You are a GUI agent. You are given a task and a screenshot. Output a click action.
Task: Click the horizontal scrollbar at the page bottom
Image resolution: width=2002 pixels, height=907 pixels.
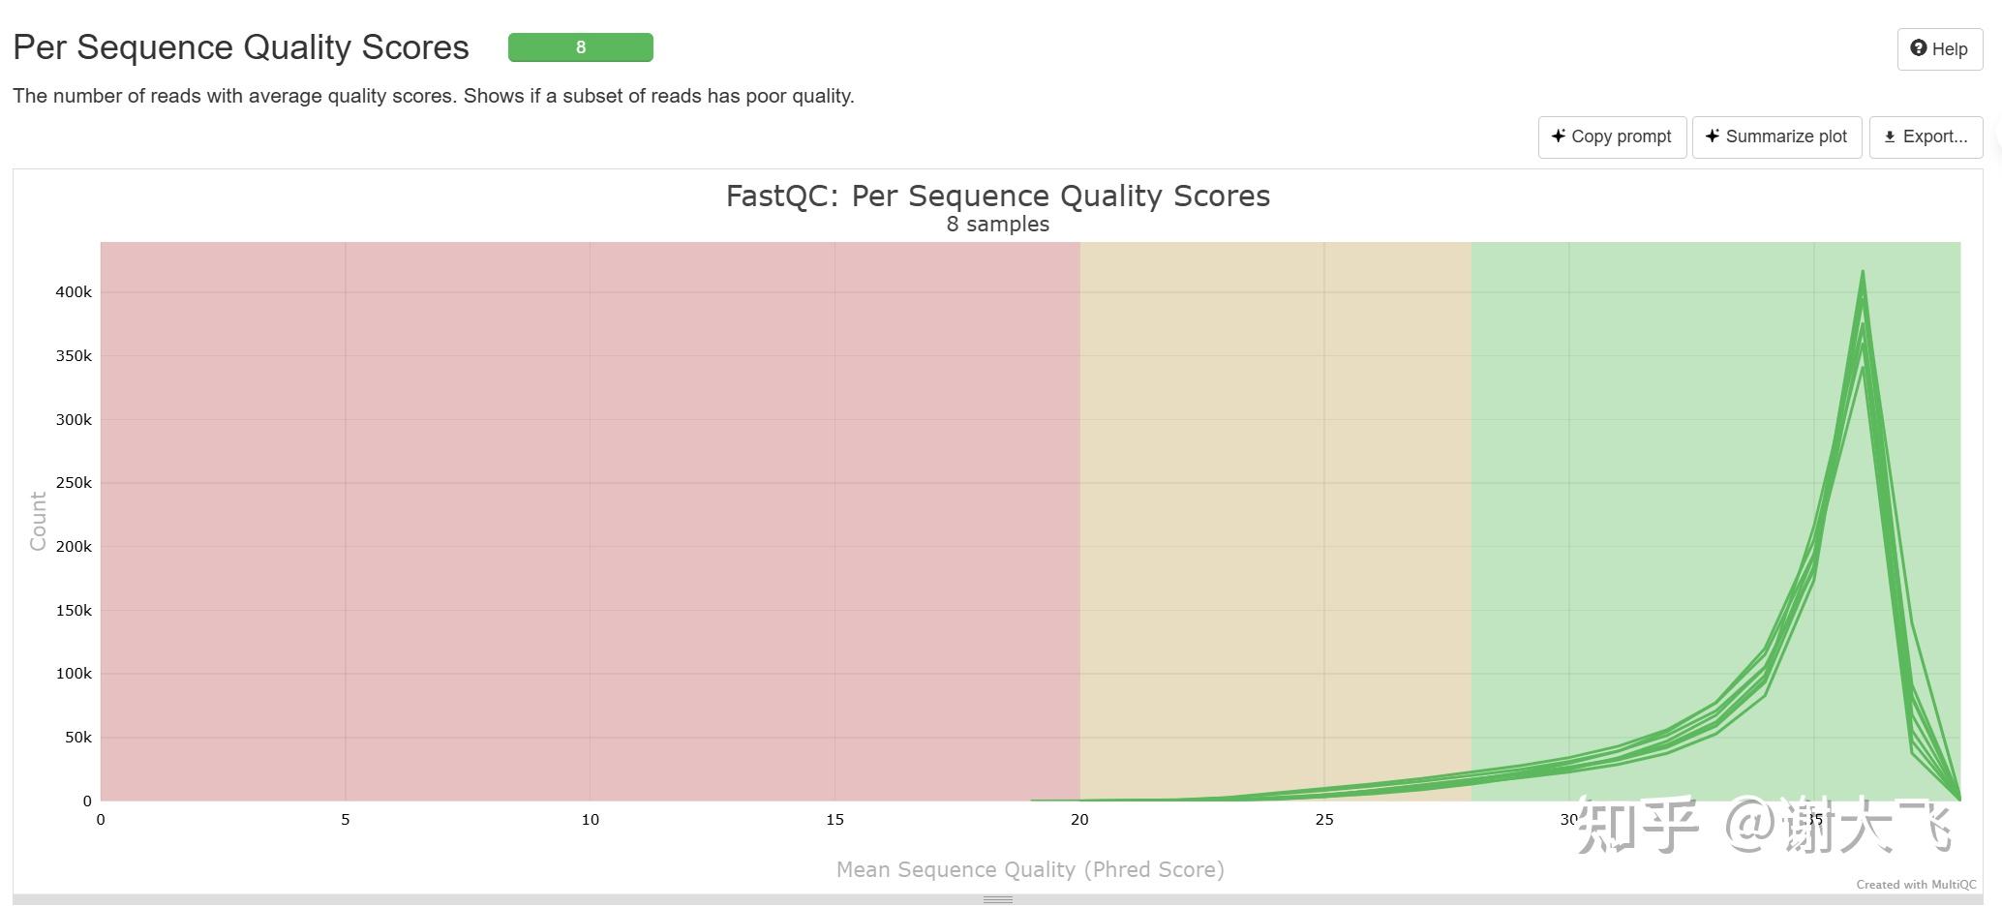[997, 900]
